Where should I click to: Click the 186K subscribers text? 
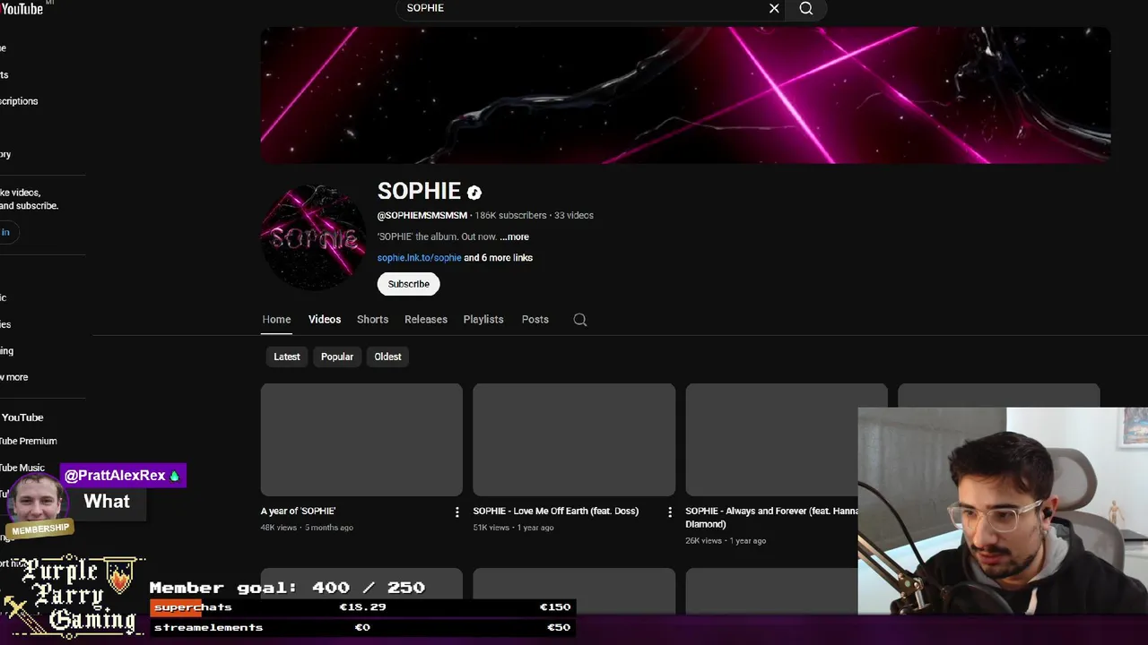point(510,215)
